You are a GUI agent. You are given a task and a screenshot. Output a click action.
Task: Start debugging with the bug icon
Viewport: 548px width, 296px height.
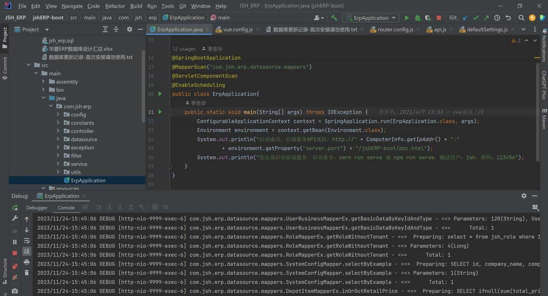pos(417,18)
